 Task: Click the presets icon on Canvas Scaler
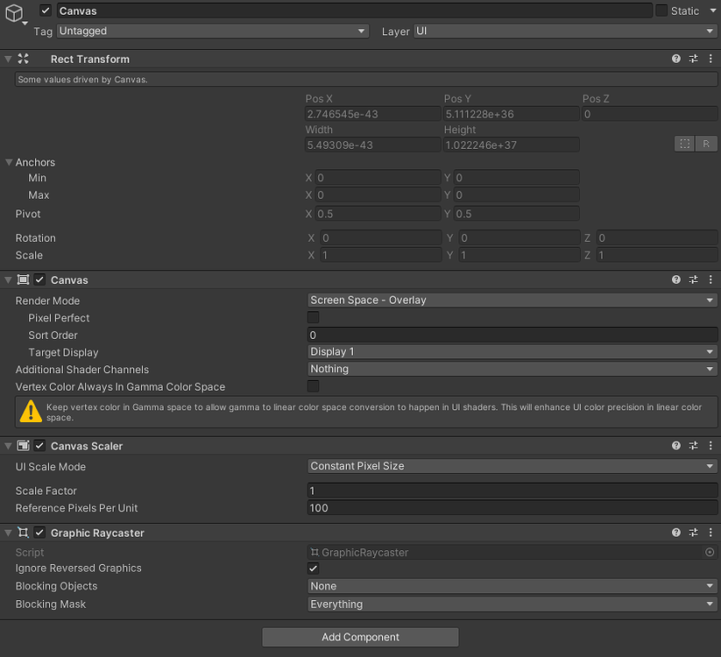click(693, 445)
